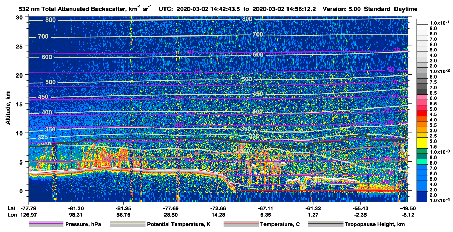The height and width of the screenshot is (232, 453).
Task: Click the darkest navy bottom colorbar swatch
Action: click(422, 199)
